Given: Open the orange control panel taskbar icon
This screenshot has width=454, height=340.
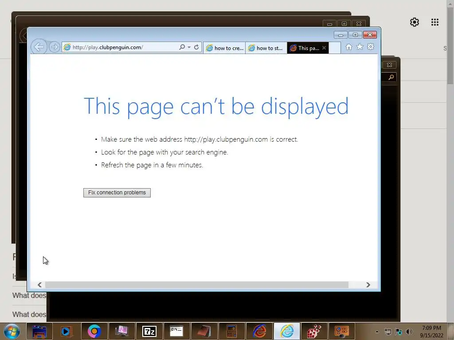Looking at the screenshot, I should [x=341, y=331].
